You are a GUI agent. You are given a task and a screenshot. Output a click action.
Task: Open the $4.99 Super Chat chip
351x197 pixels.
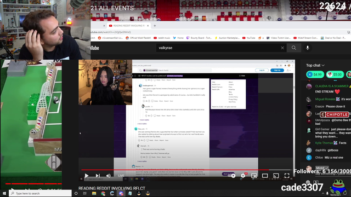coord(315,74)
